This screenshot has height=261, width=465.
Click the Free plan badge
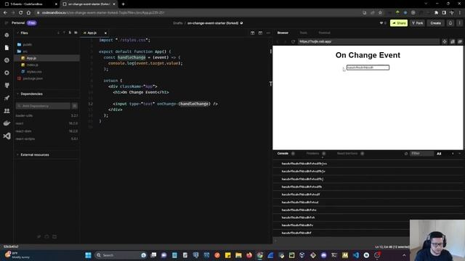pyautogui.click(x=32, y=22)
